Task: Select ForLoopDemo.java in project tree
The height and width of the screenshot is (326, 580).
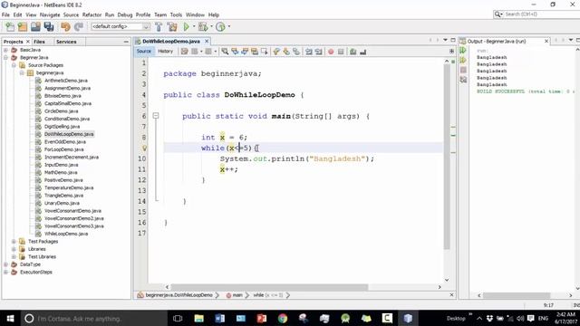Action: click(x=63, y=149)
